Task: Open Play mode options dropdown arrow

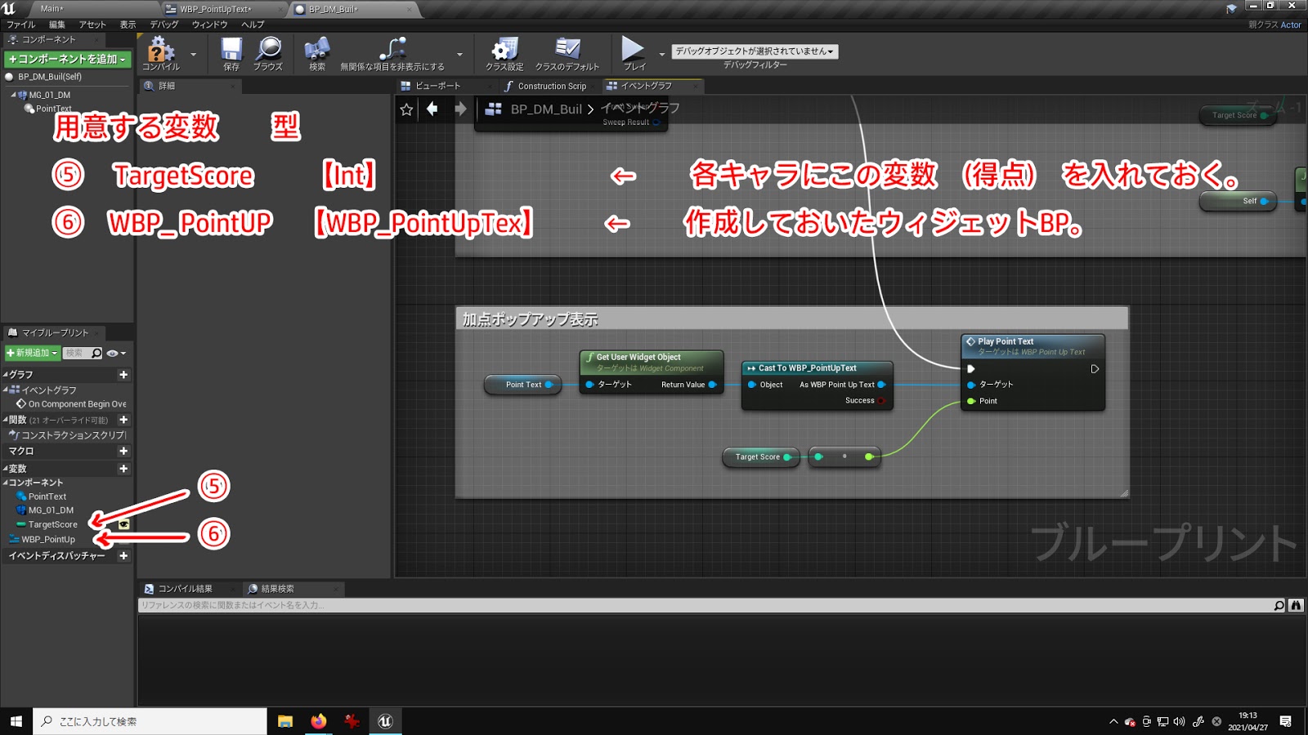Action: pos(661,55)
